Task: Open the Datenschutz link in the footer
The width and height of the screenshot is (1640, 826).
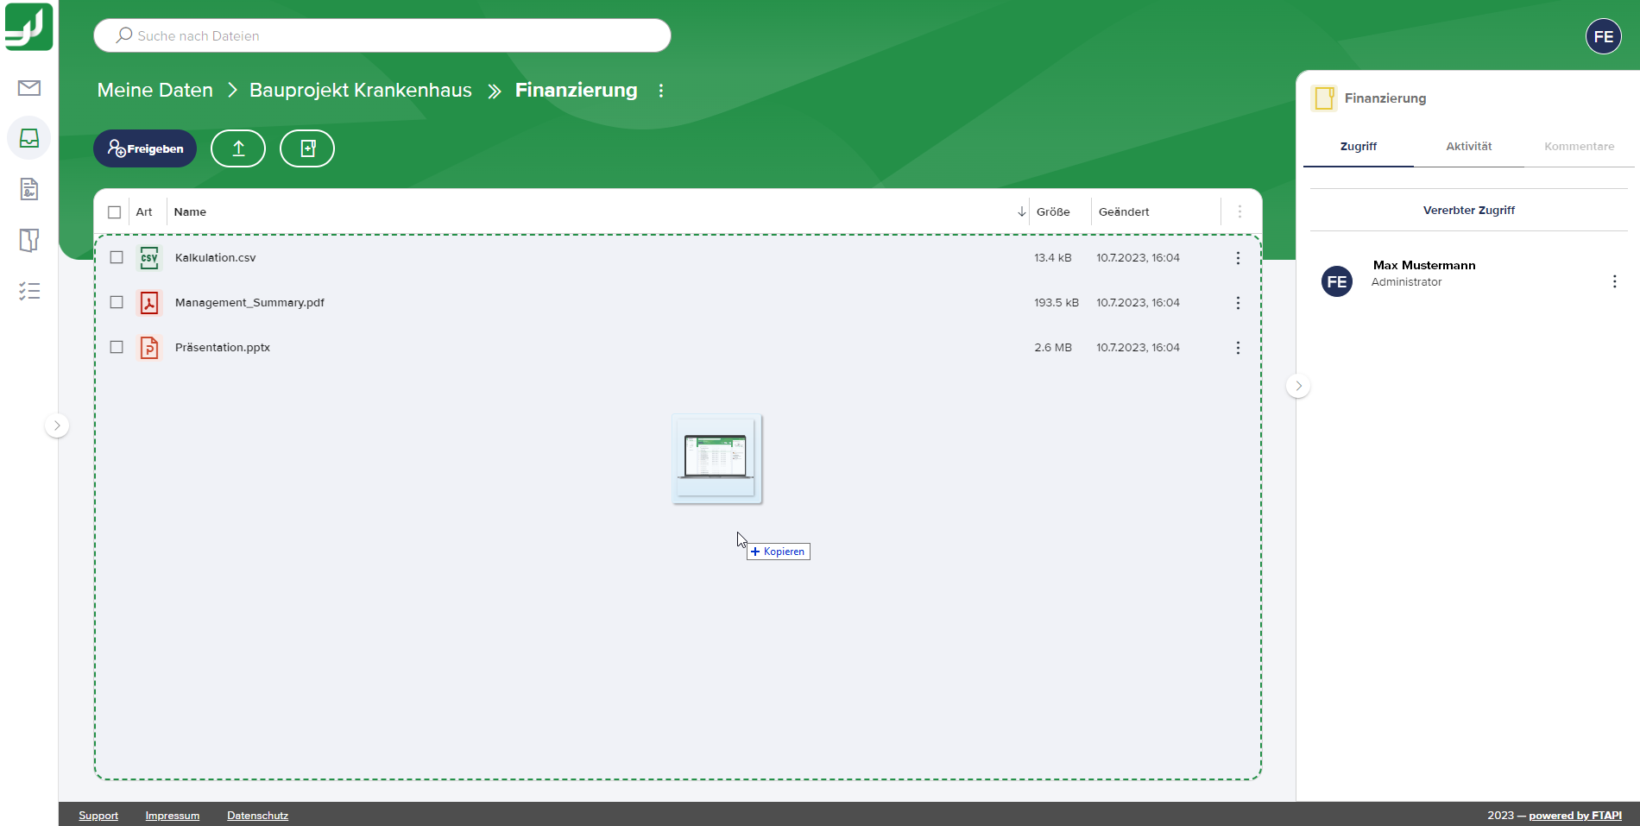Action: (x=257, y=815)
